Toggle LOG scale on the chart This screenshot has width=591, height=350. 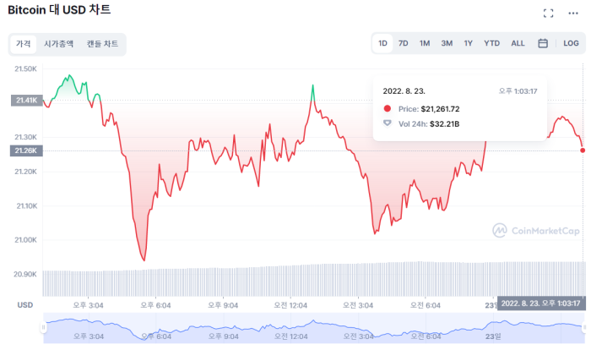571,43
